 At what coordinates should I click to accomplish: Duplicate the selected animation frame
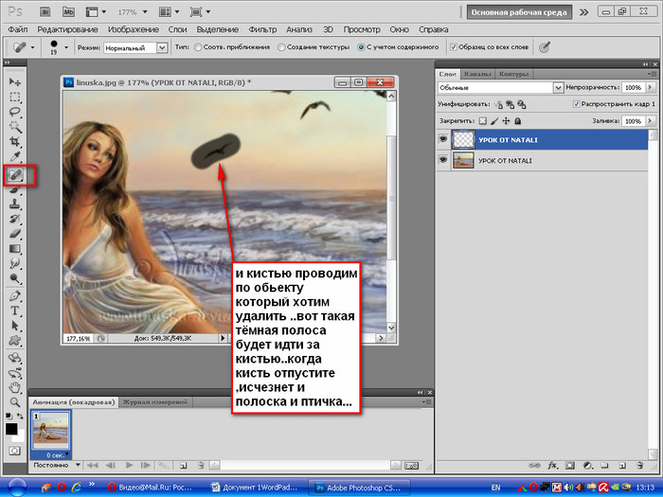[183, 465]
